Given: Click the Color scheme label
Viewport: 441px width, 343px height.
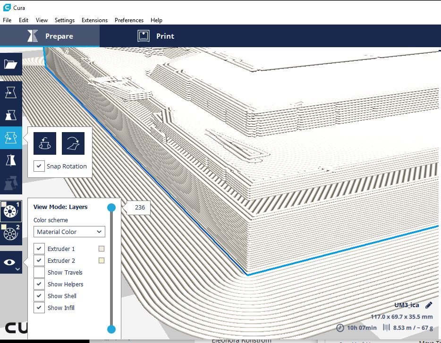Looking at the screenshot, I should (51, 220).
